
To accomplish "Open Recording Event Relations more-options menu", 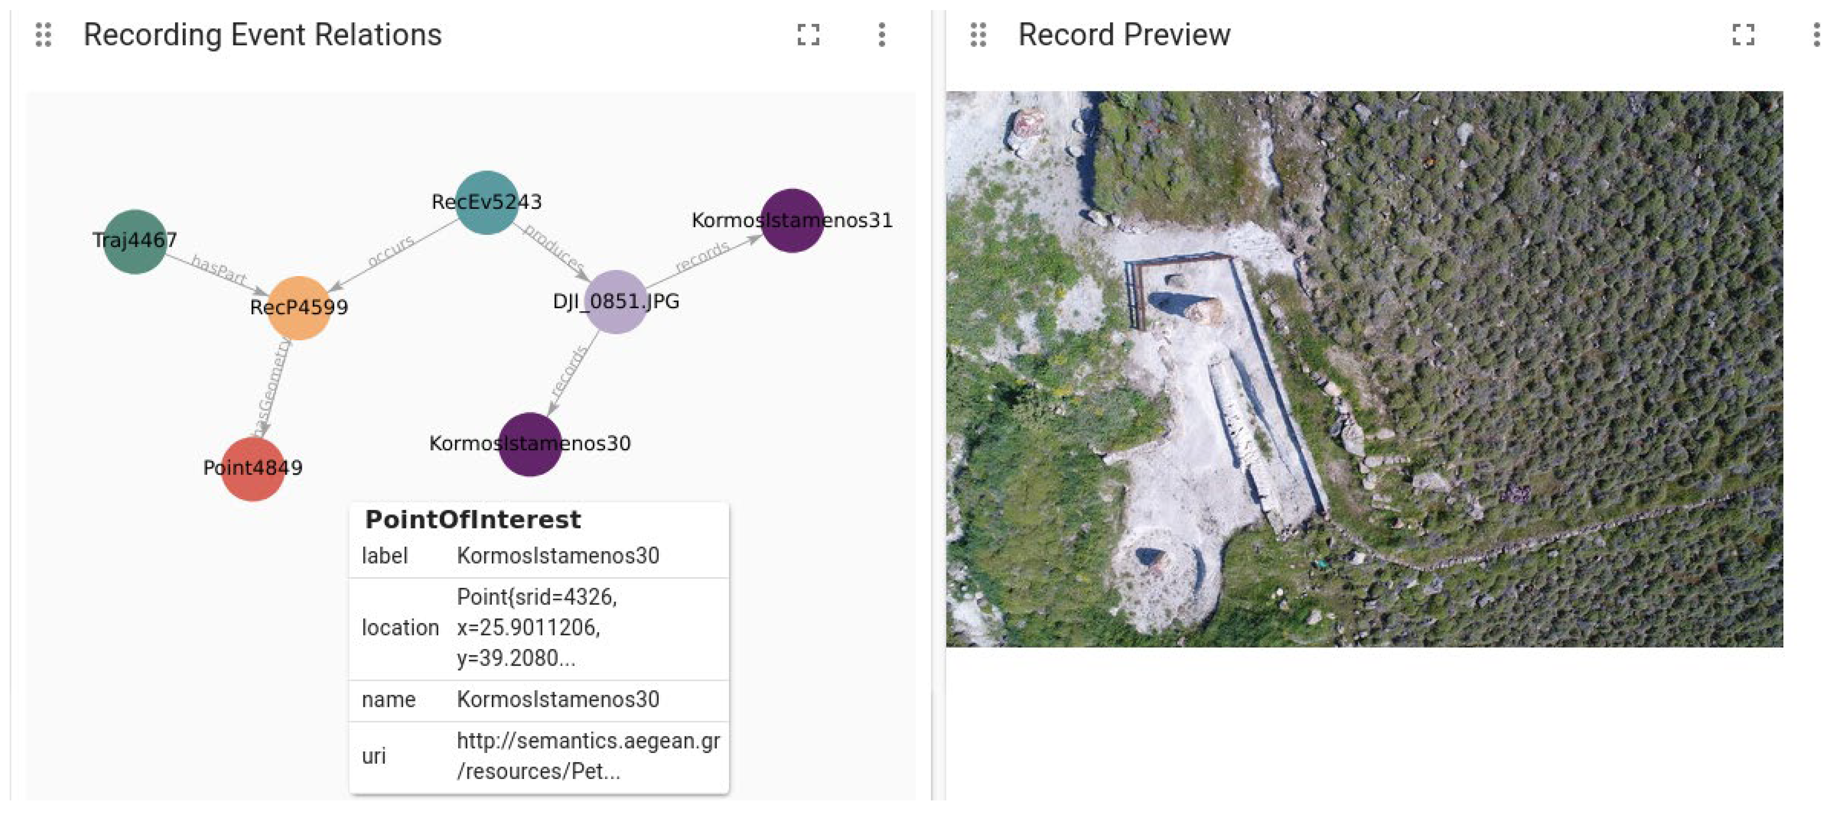I will coord(882,34).
